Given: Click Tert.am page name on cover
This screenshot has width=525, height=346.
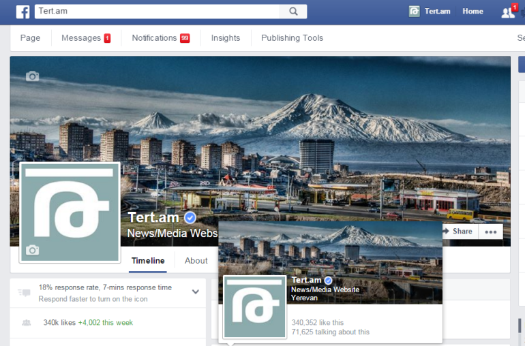Looking at the screenshot, I should (153, 217).
